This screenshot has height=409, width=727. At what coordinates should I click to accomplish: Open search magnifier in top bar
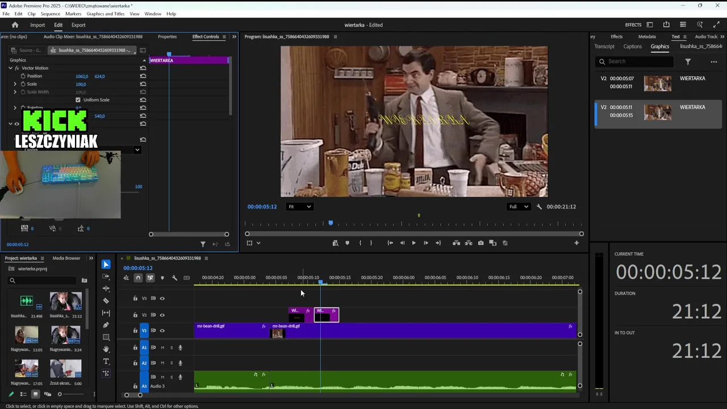pos(700,25)
